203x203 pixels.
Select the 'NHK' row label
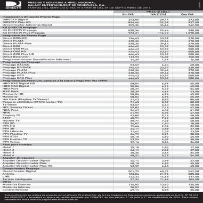pos(6,113)
